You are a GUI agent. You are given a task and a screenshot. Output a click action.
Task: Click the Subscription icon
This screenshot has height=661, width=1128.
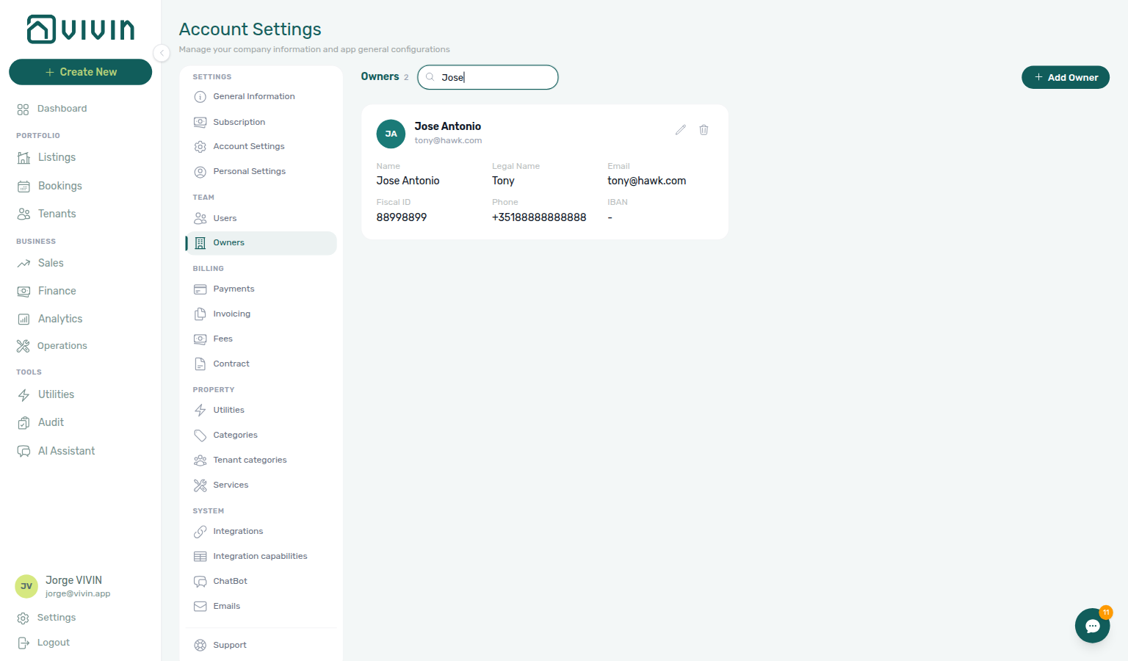[200, 122]
